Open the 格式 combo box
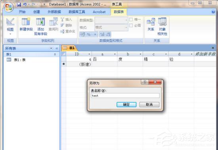This screenshot has width=218, height=150. 111,27
